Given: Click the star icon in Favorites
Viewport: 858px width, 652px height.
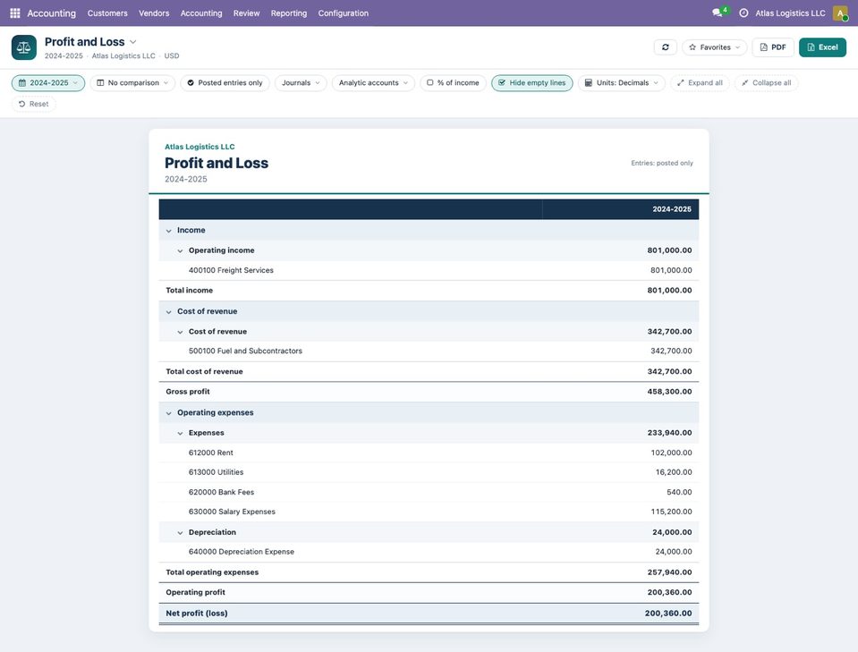Looking at the screenshot, I should [x=692, y=47].
